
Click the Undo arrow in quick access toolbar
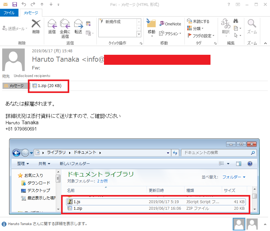click(x=24, y=4)
